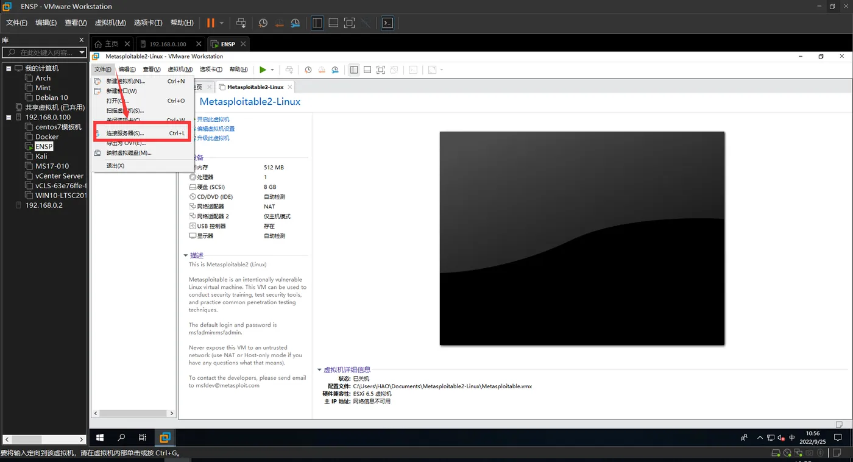
Task: Collapse the 描述 section
Action: (186, 255)
